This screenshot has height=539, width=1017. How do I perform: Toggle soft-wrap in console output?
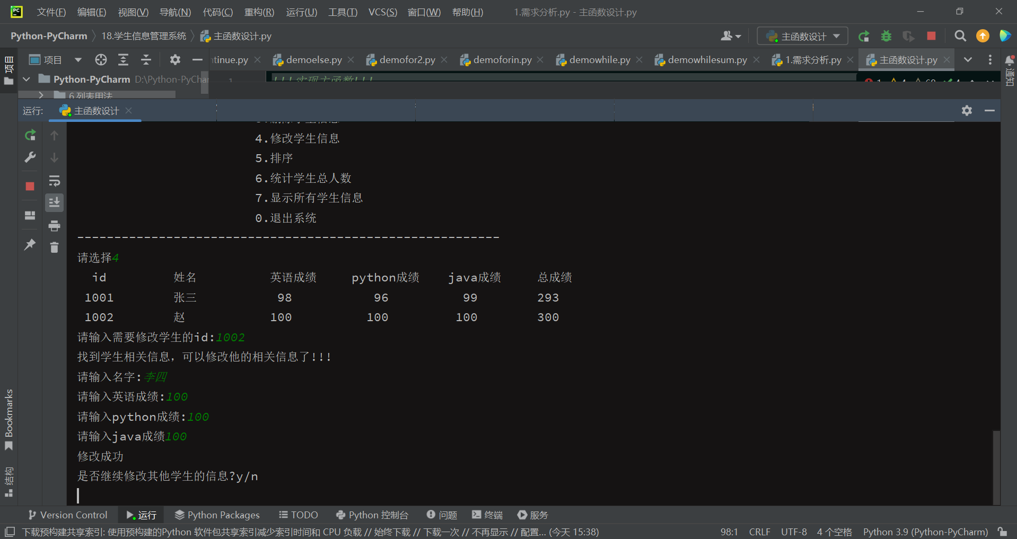(55, 181)
